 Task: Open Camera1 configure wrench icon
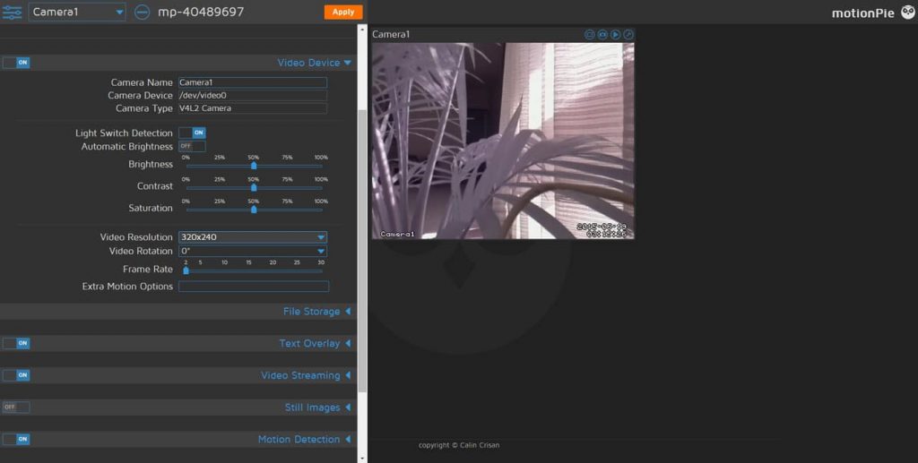point(628,35)
